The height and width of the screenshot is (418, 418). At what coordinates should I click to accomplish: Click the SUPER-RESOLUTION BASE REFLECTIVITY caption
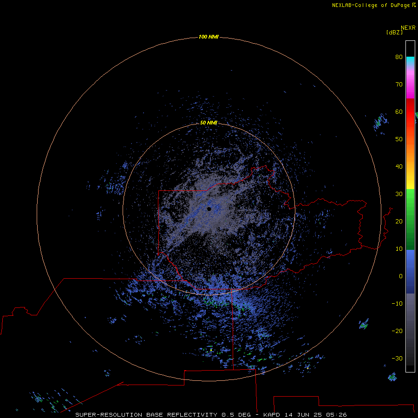pos(146,415)
